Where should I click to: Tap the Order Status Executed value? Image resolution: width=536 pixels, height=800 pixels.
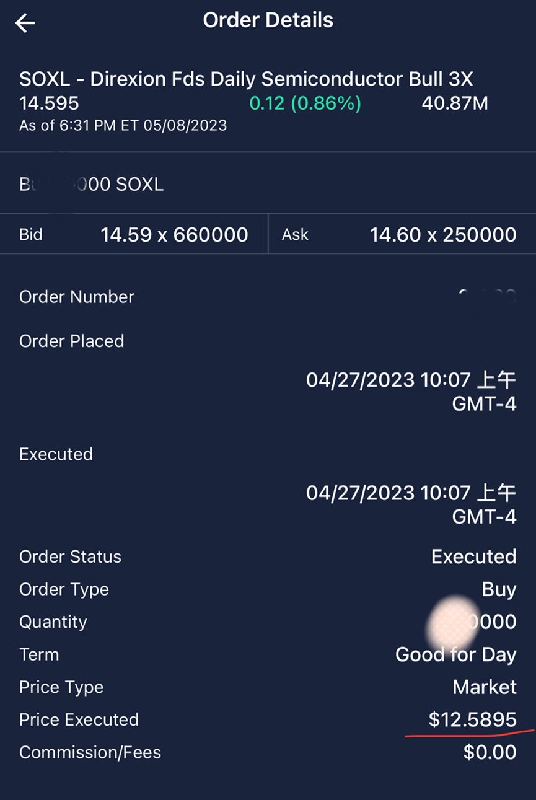click(473, 556)
